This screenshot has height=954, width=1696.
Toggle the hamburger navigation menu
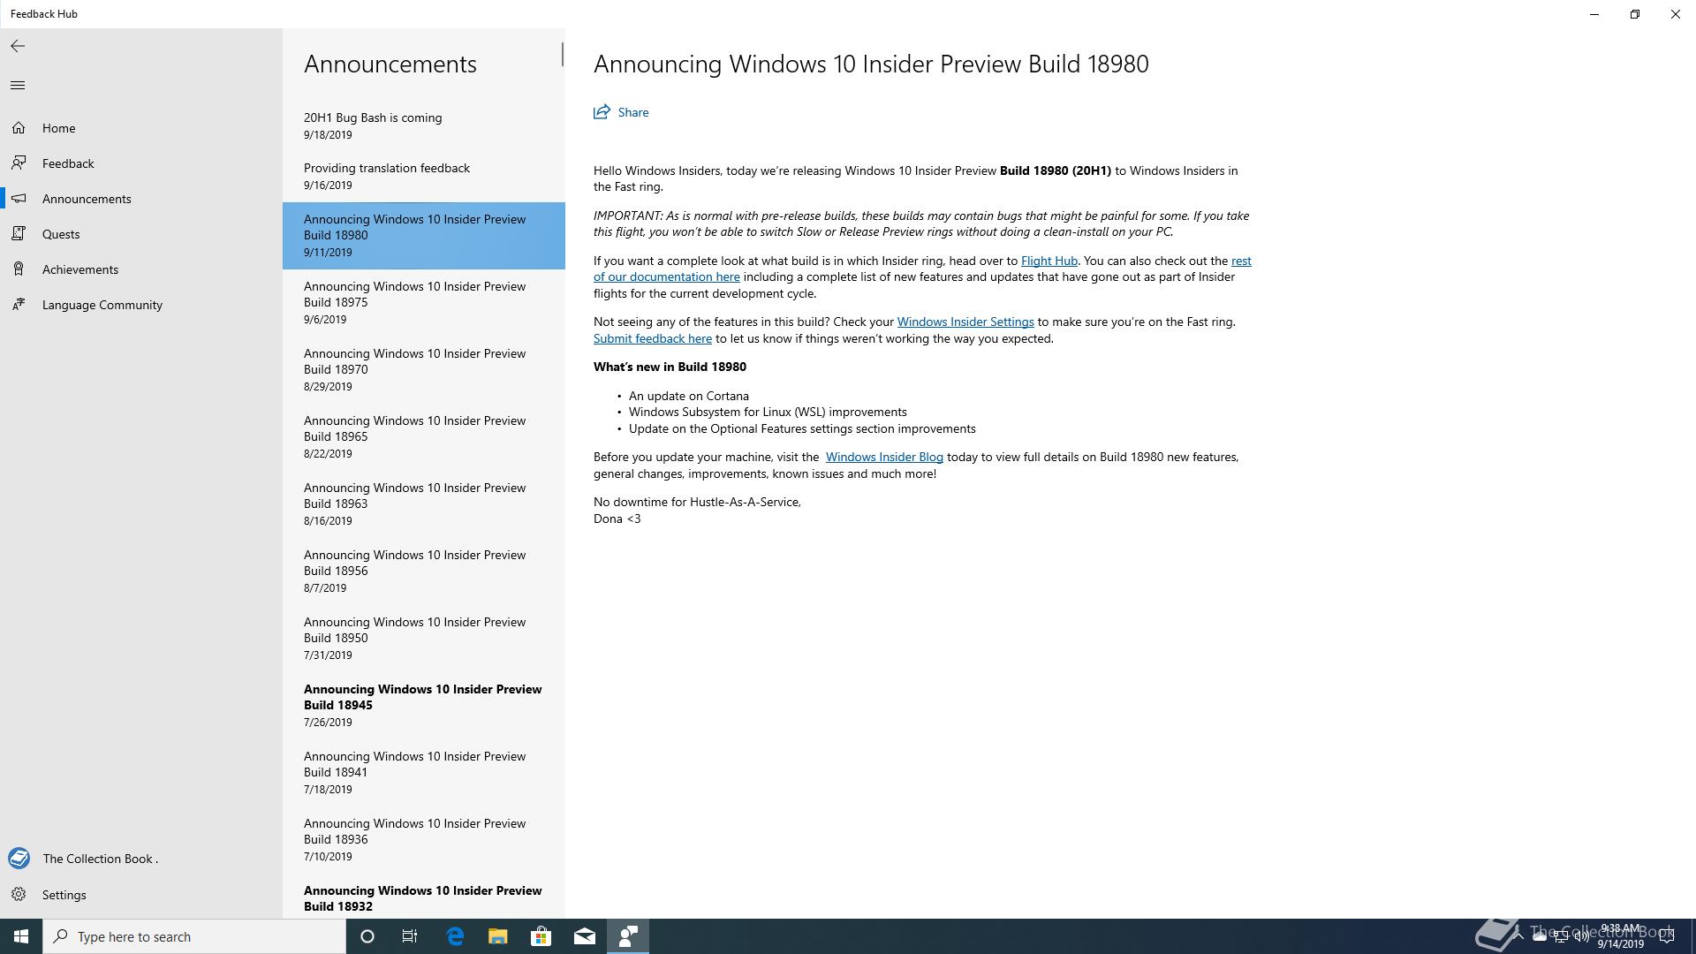tap(18, 86)
